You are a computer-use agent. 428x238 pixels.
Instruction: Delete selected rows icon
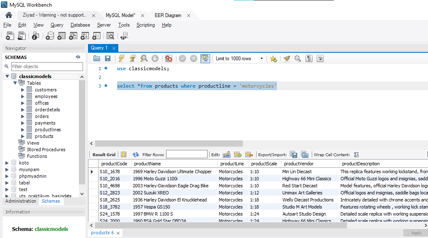pos(249,155)
